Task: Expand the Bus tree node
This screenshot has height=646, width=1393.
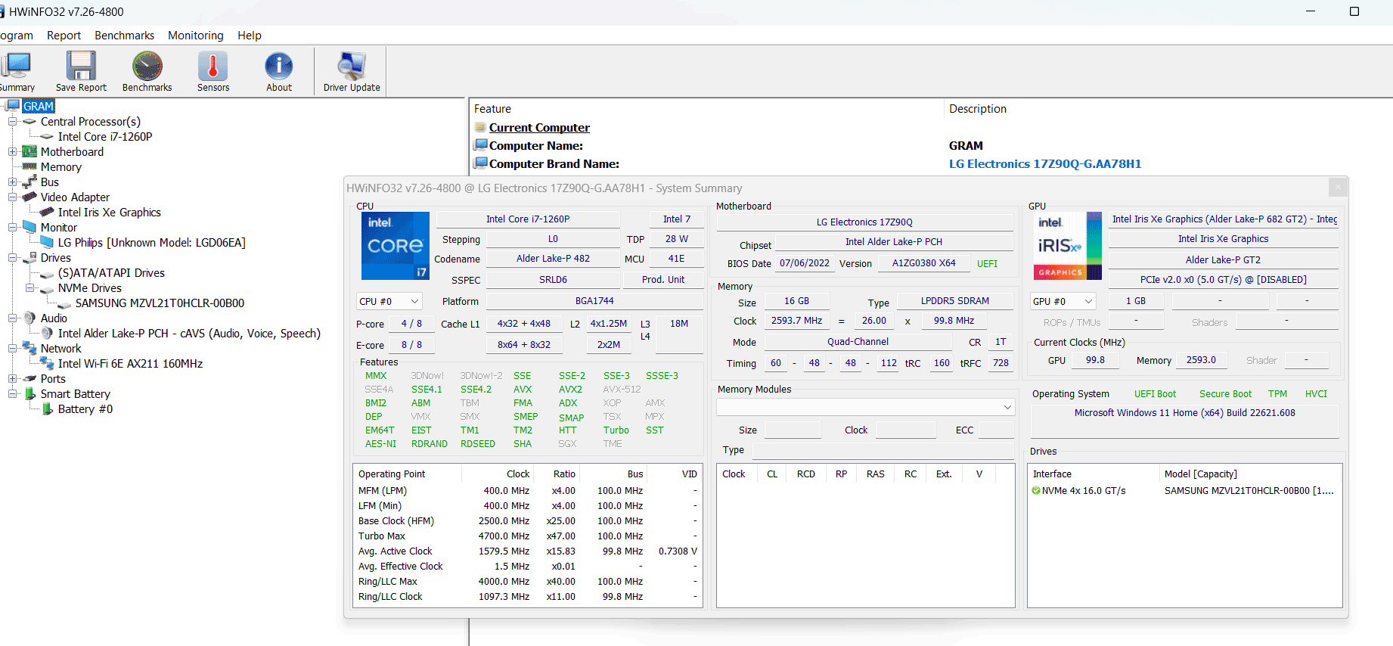Action: click(12, 182)
